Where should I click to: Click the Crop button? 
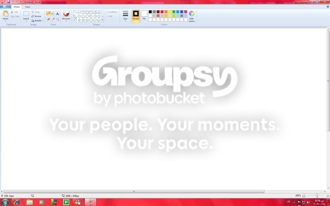pos(35,12)
